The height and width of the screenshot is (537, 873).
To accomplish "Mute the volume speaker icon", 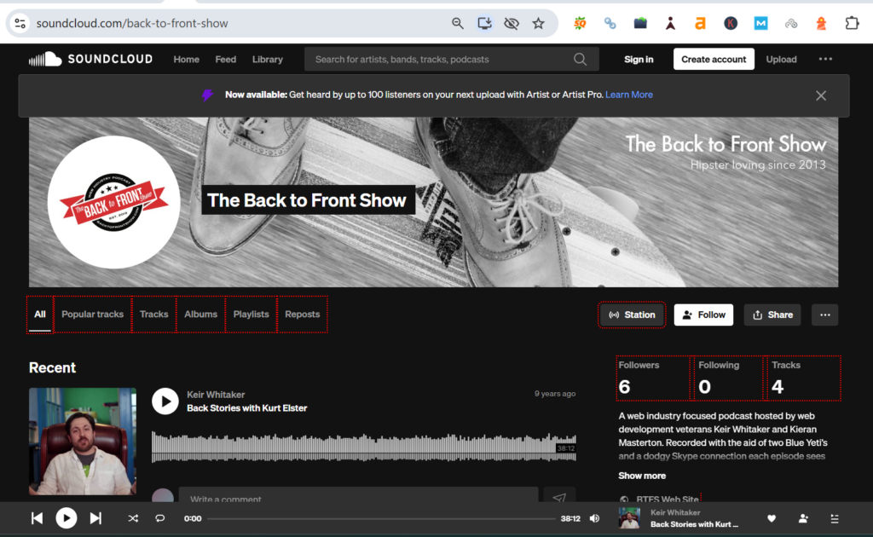I will (x=594, y=518).
